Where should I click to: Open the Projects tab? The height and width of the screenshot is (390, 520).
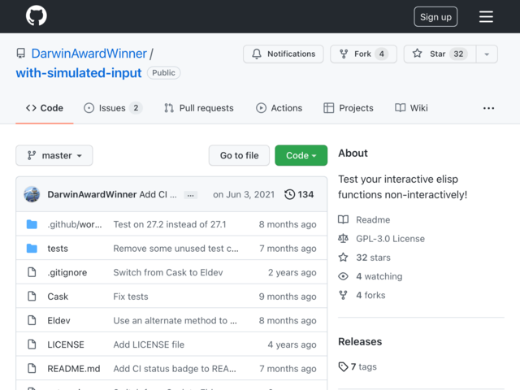pos(349,108)
